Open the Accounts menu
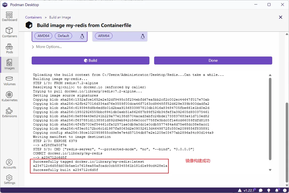The image size is (289, 193). (x=9, y=164)
